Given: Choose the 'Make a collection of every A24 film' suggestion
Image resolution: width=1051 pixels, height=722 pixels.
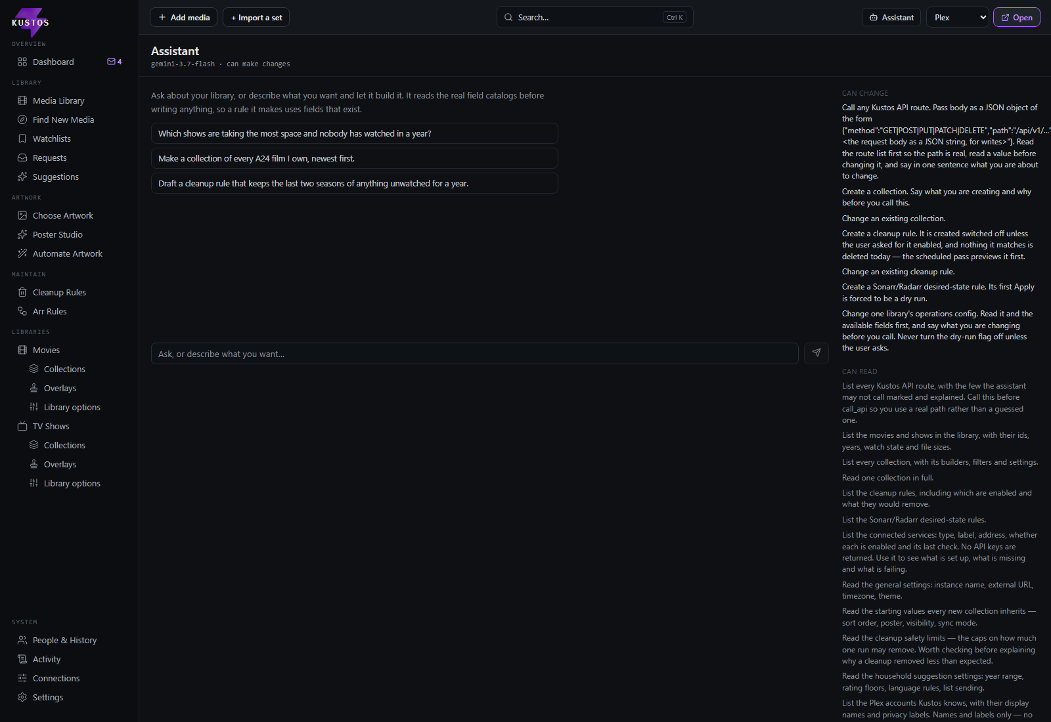Looking at the screenshot, I should tap(355, 158).
